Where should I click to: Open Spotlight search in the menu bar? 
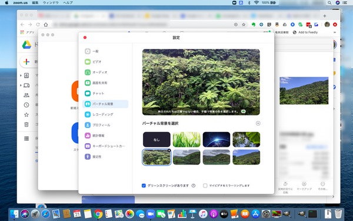pyautogui.click(x=329, y=3)
